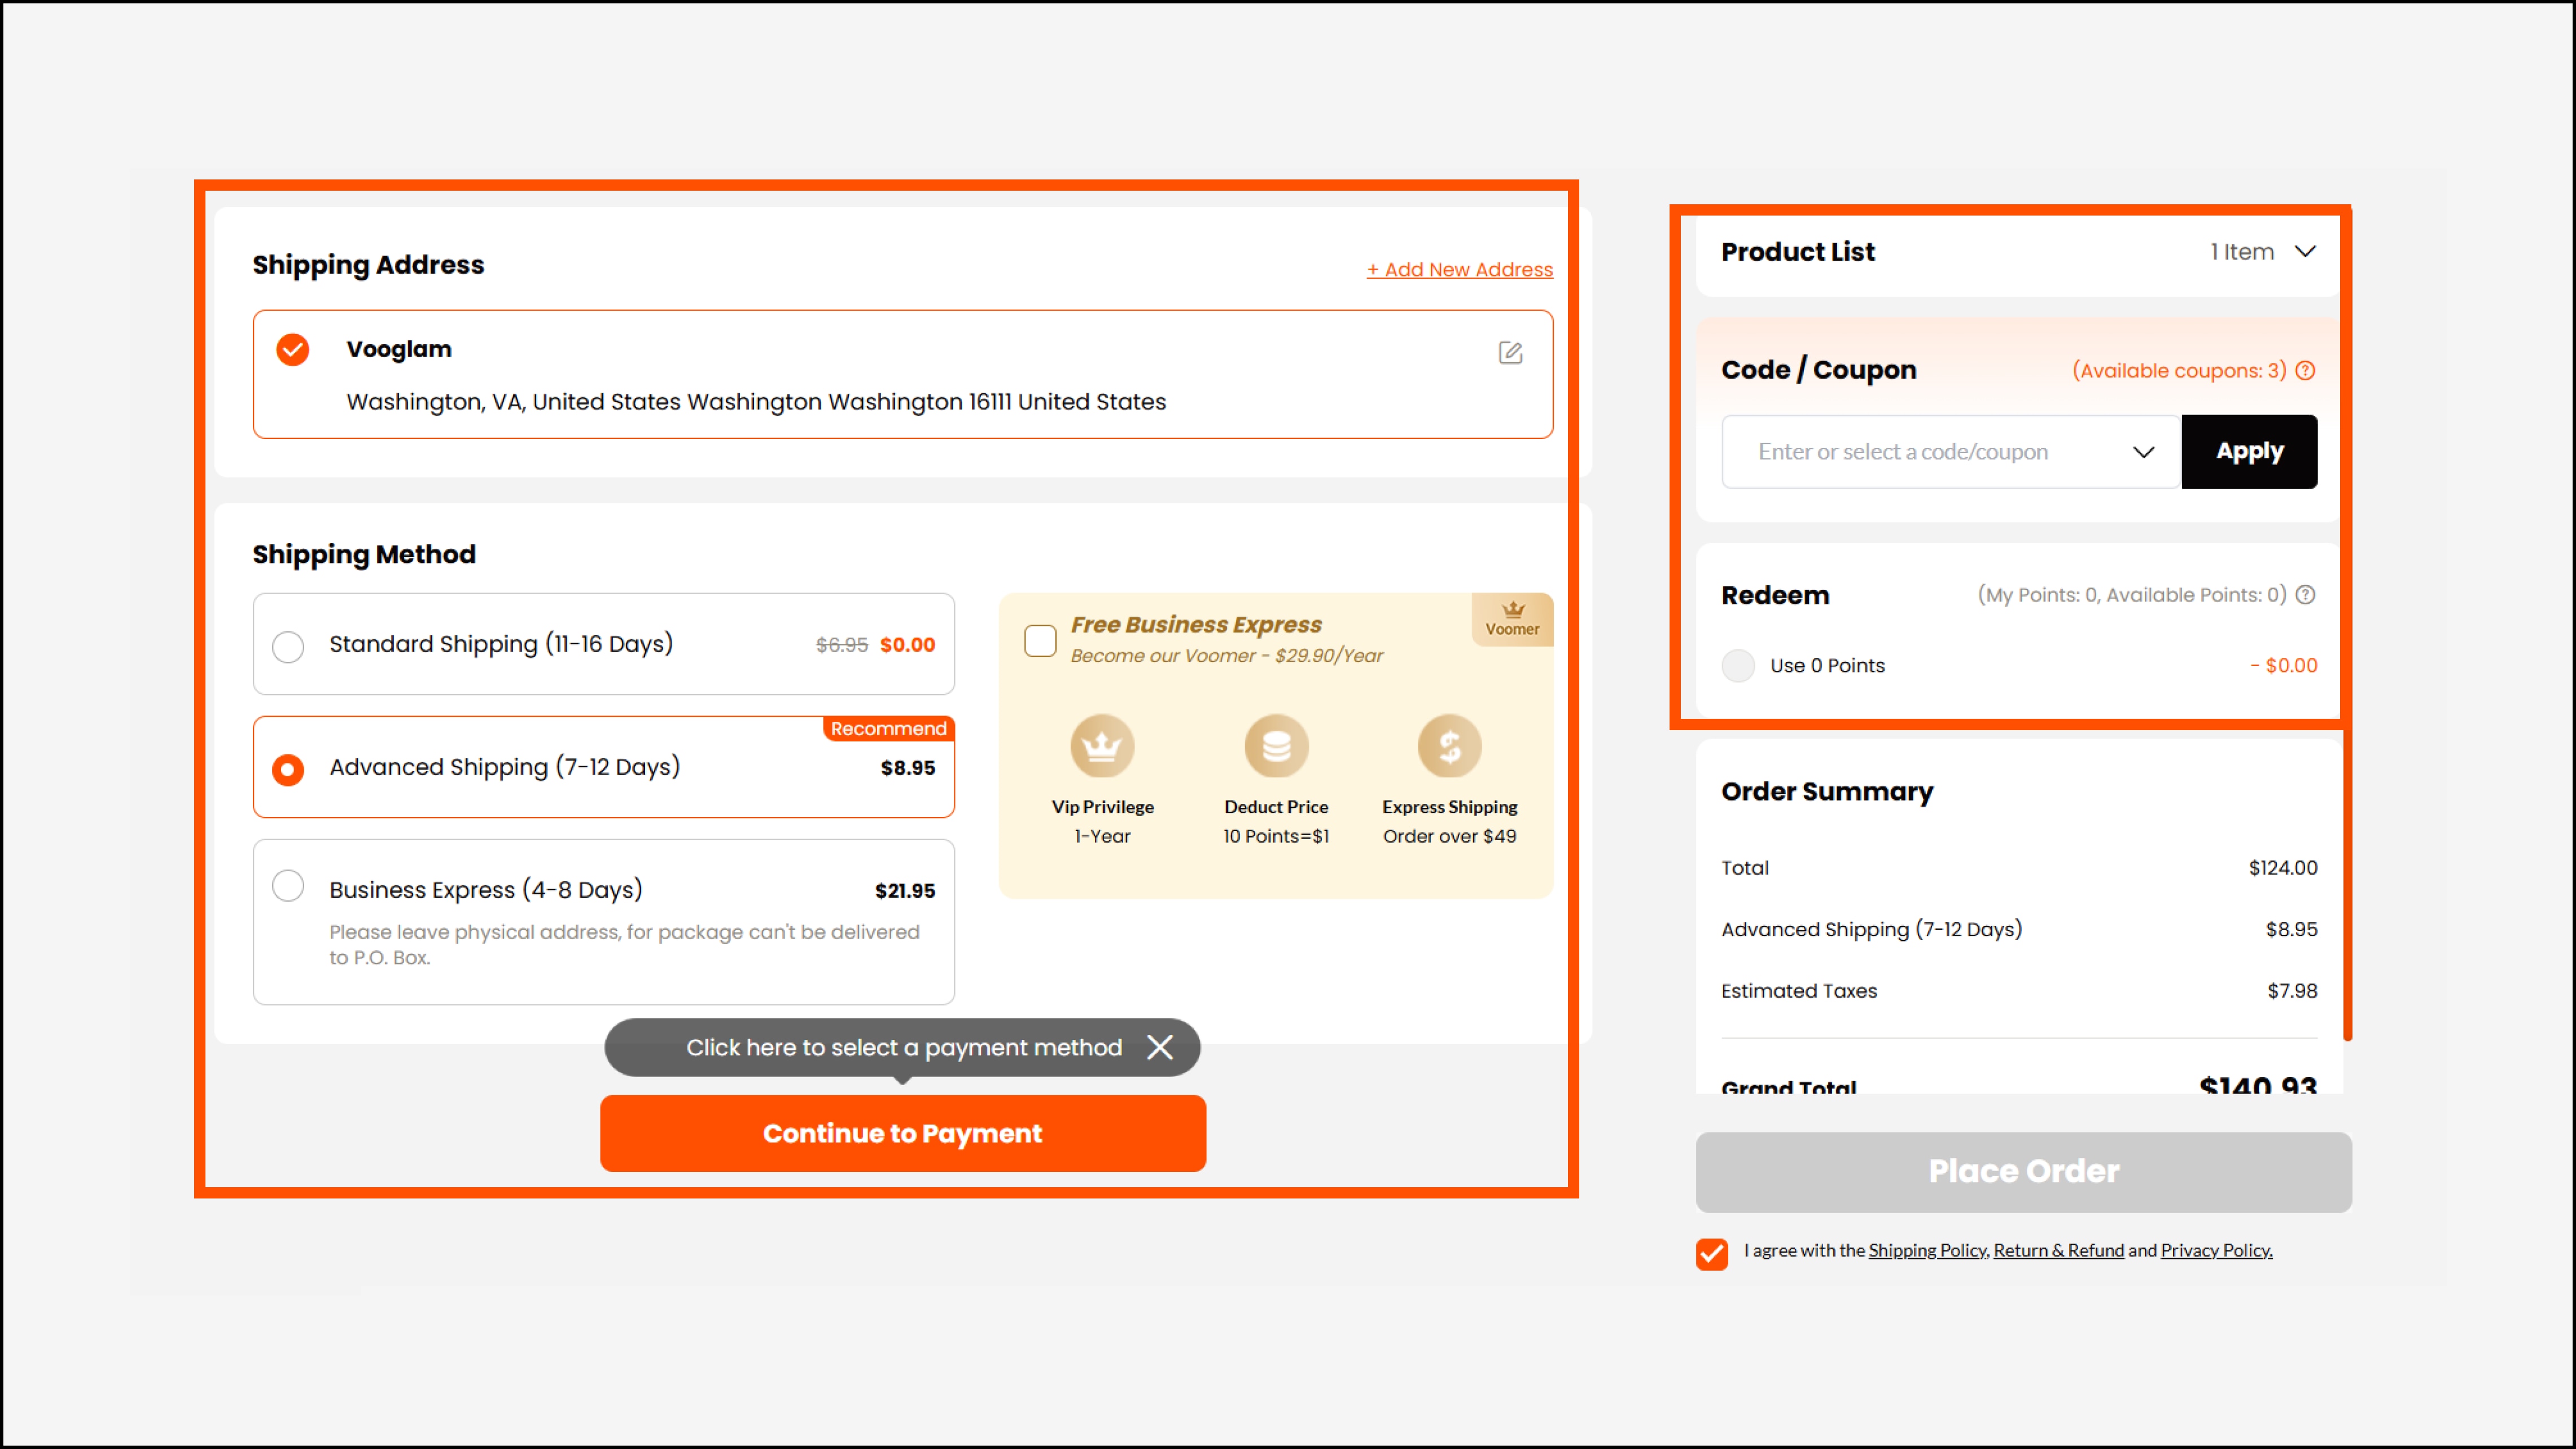Click the Express Shipping dollar icon
The image size is (2576, 1449).
pyautogui.click(x=1449, y=746)
